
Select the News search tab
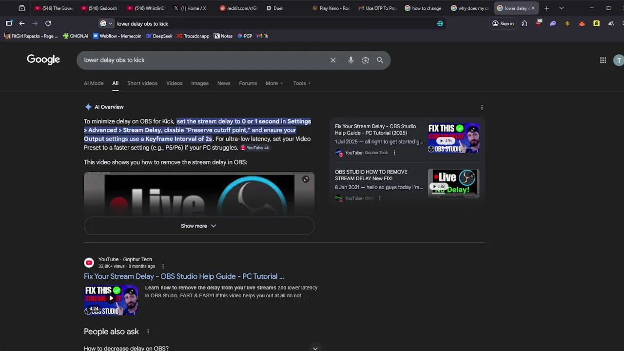[x=224, y=83]
